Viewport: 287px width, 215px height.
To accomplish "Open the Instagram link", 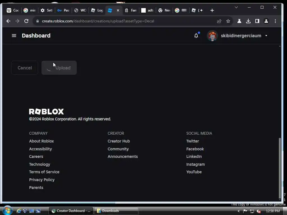I will coord(195,164).
